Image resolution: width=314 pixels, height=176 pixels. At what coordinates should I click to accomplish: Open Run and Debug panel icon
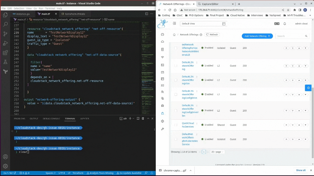5,43
